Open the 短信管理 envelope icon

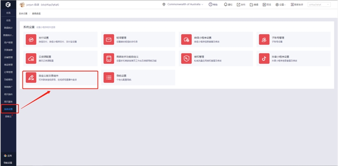pos(109,39)
